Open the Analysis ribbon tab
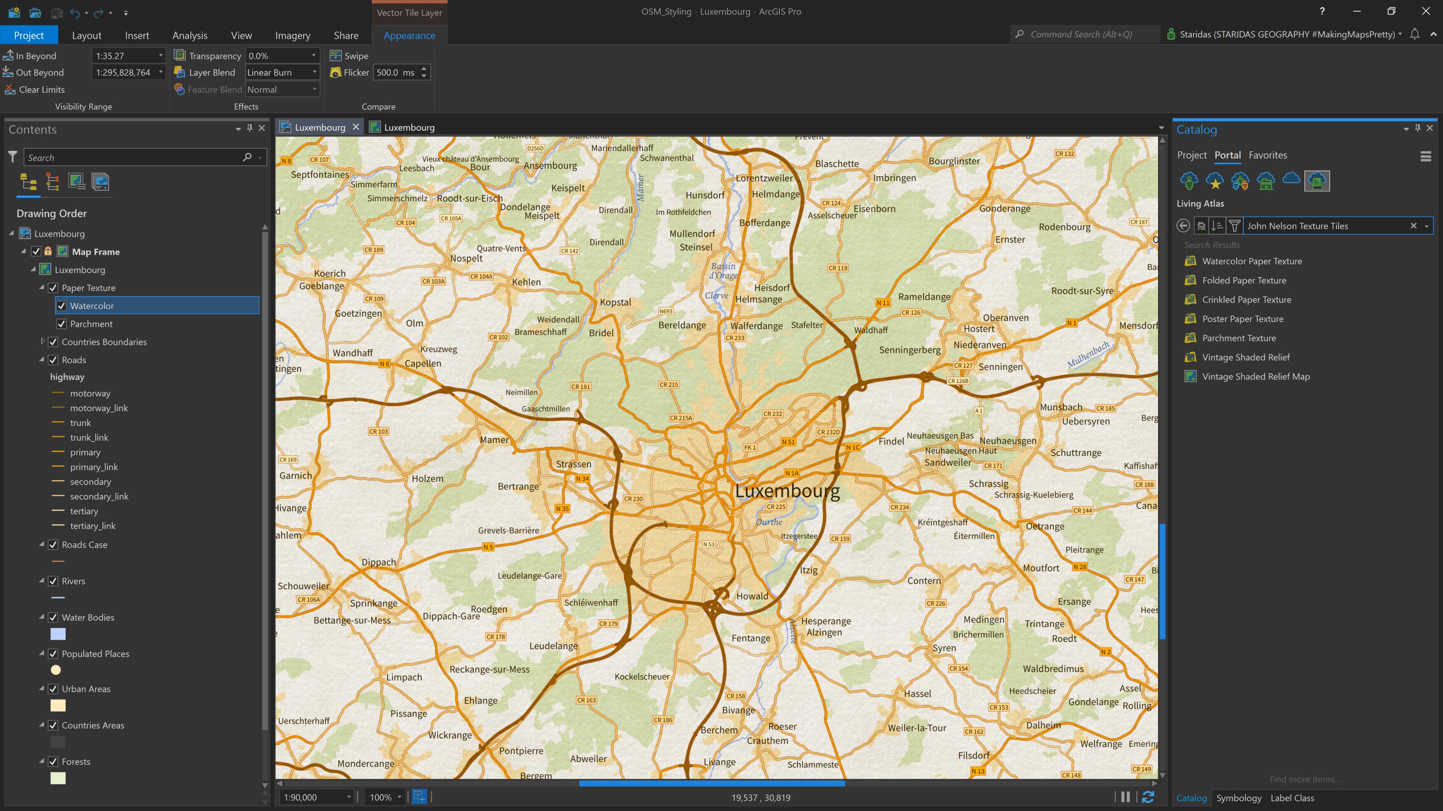Image resolution: width=1443 pixels, height=811 pixels. (x=190, y=35)
